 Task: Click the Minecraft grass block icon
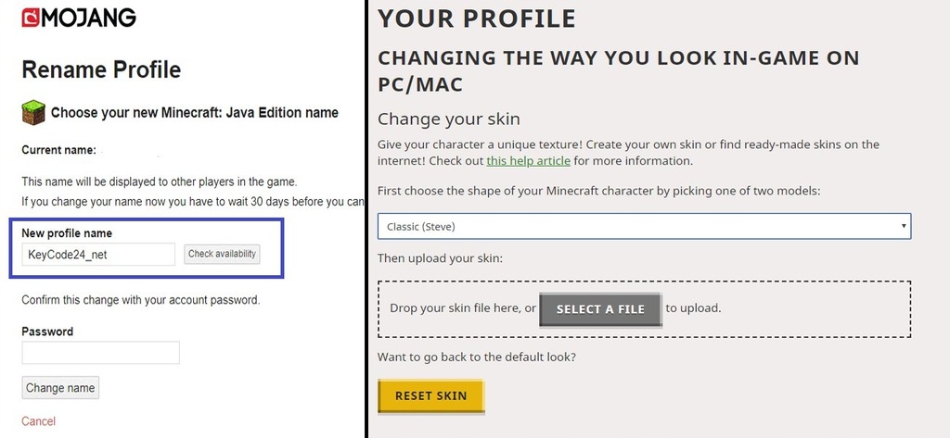pyautogui.click(x=34, y=113)
